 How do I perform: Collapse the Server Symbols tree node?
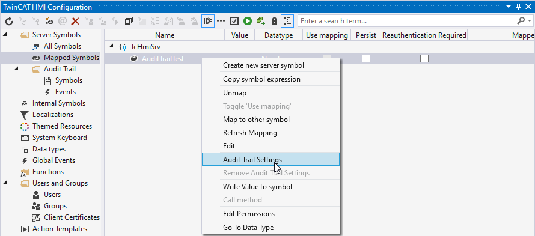[5, 35]
